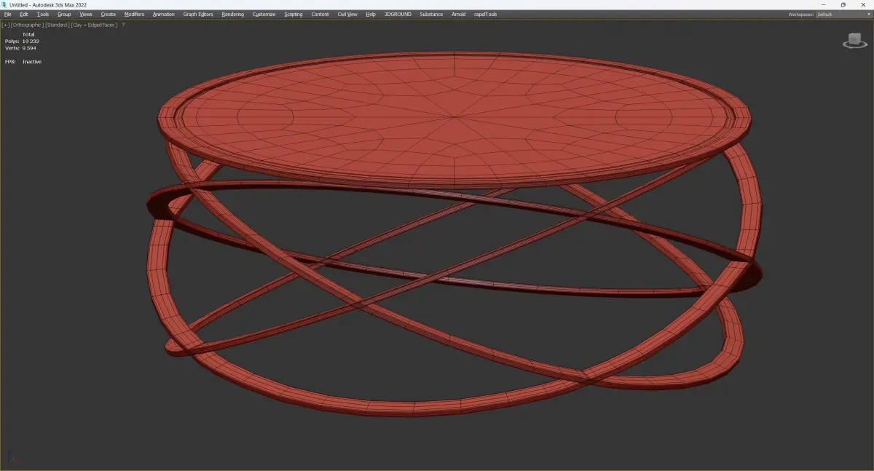
Task: Click the Orthographic viewport view label
Action: [x=27, y=25]
